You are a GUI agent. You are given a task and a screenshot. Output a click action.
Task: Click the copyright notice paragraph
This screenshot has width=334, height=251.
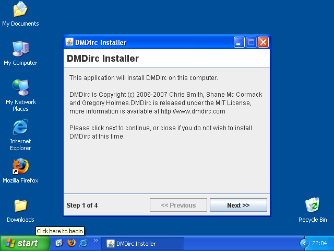coord(166,103)
